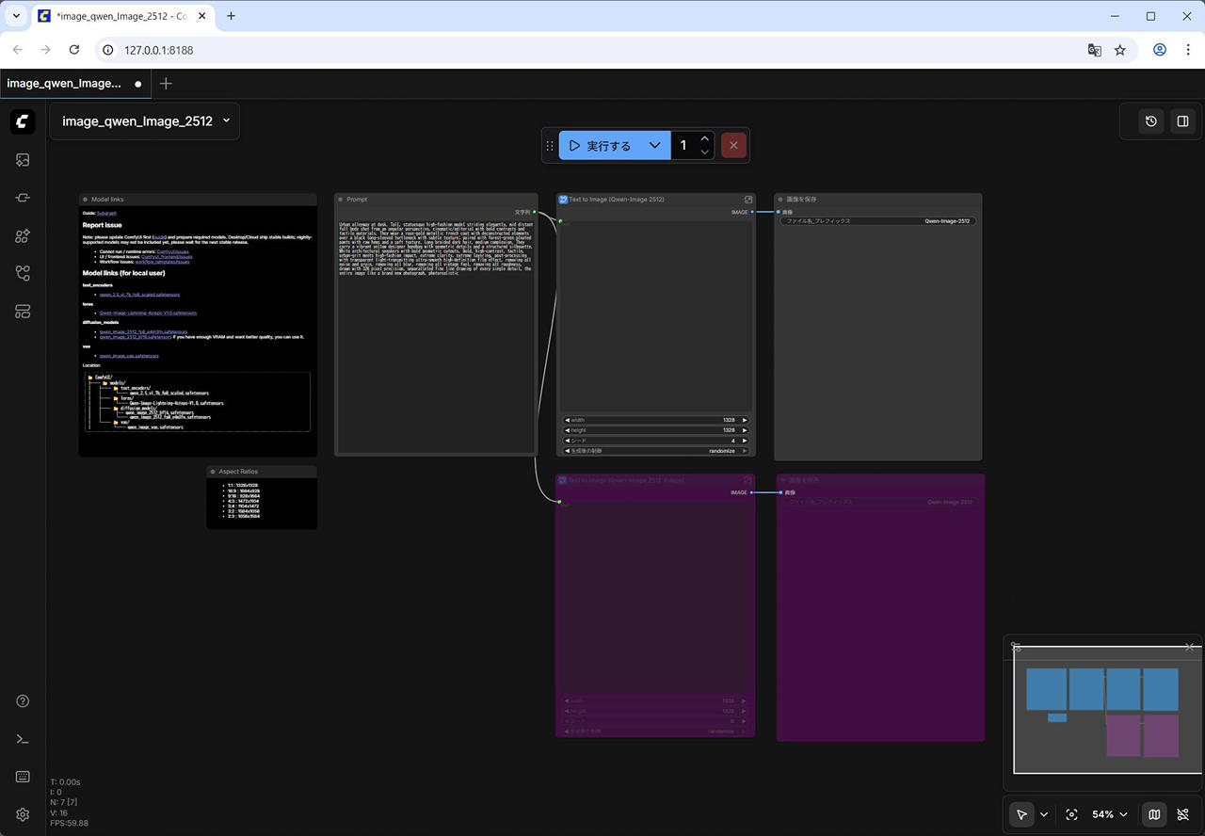The width and height of the screenshot is (1205, 836).
Task: Select the image_qwen_Image workflow tab
Action: click(64, 83)
